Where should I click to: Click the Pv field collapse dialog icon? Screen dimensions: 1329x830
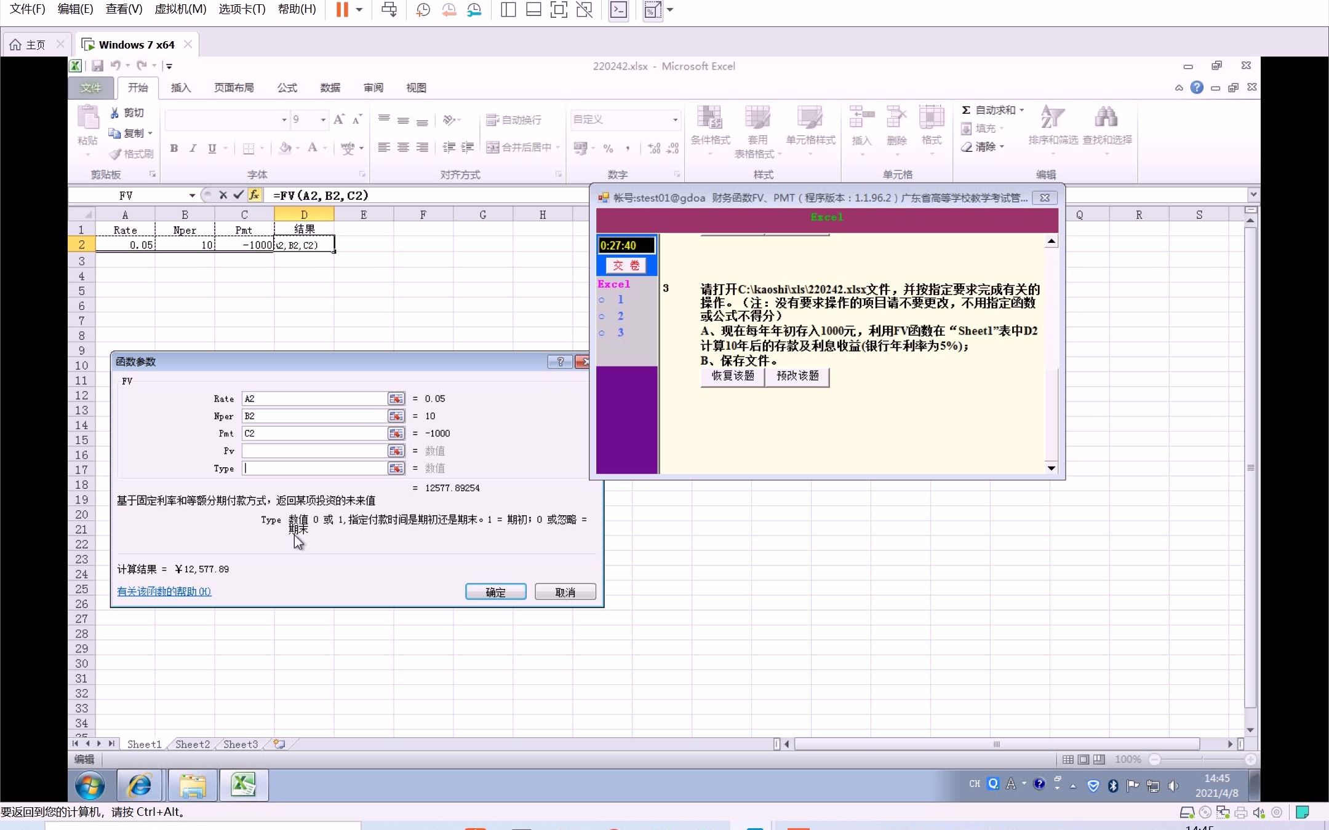coord(396,451)
